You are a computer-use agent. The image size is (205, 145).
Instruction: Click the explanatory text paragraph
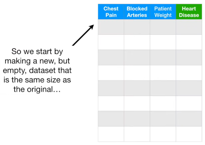click(x=37, y=71)
